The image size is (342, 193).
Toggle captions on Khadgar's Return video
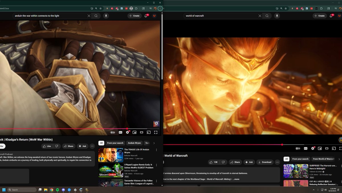121,132
